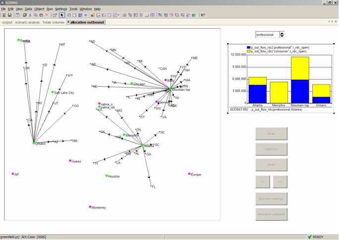Click the Scenario settings button

(271, 199)
